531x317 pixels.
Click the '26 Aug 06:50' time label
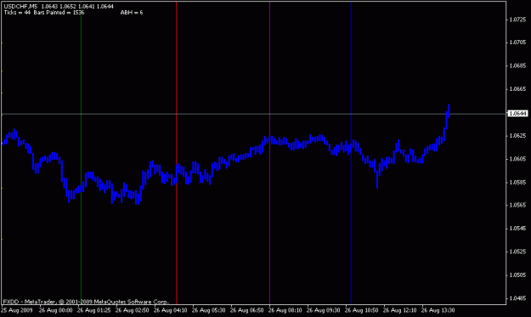pyautogui.click(x=247, y=310)
